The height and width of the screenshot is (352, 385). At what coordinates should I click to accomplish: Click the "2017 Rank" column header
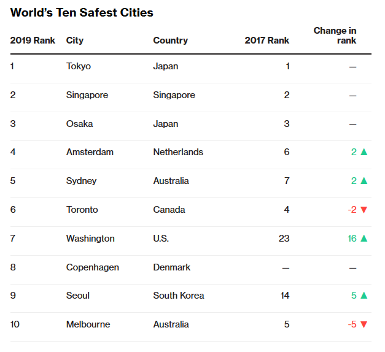266,40
